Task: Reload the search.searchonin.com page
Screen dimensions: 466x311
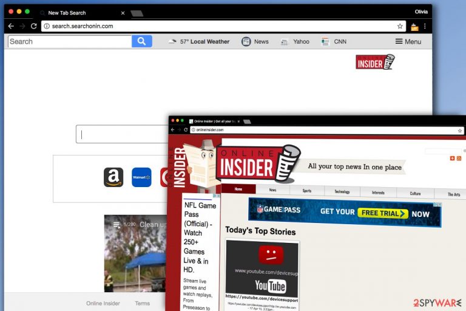Action: (x=33, y=26)
